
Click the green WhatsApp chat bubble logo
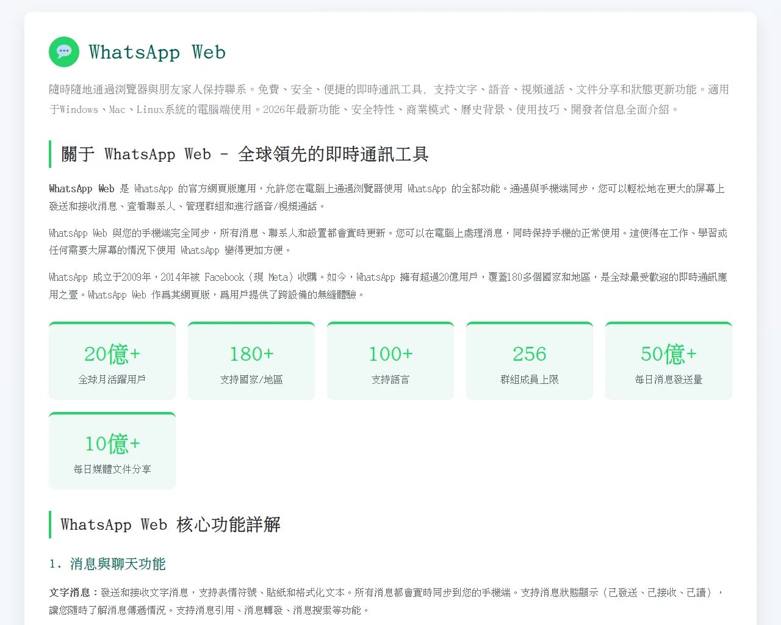tap(64, 52)
